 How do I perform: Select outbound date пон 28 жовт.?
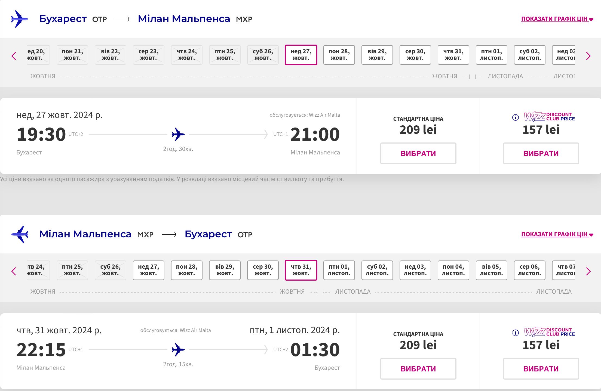tap(339, 55)
